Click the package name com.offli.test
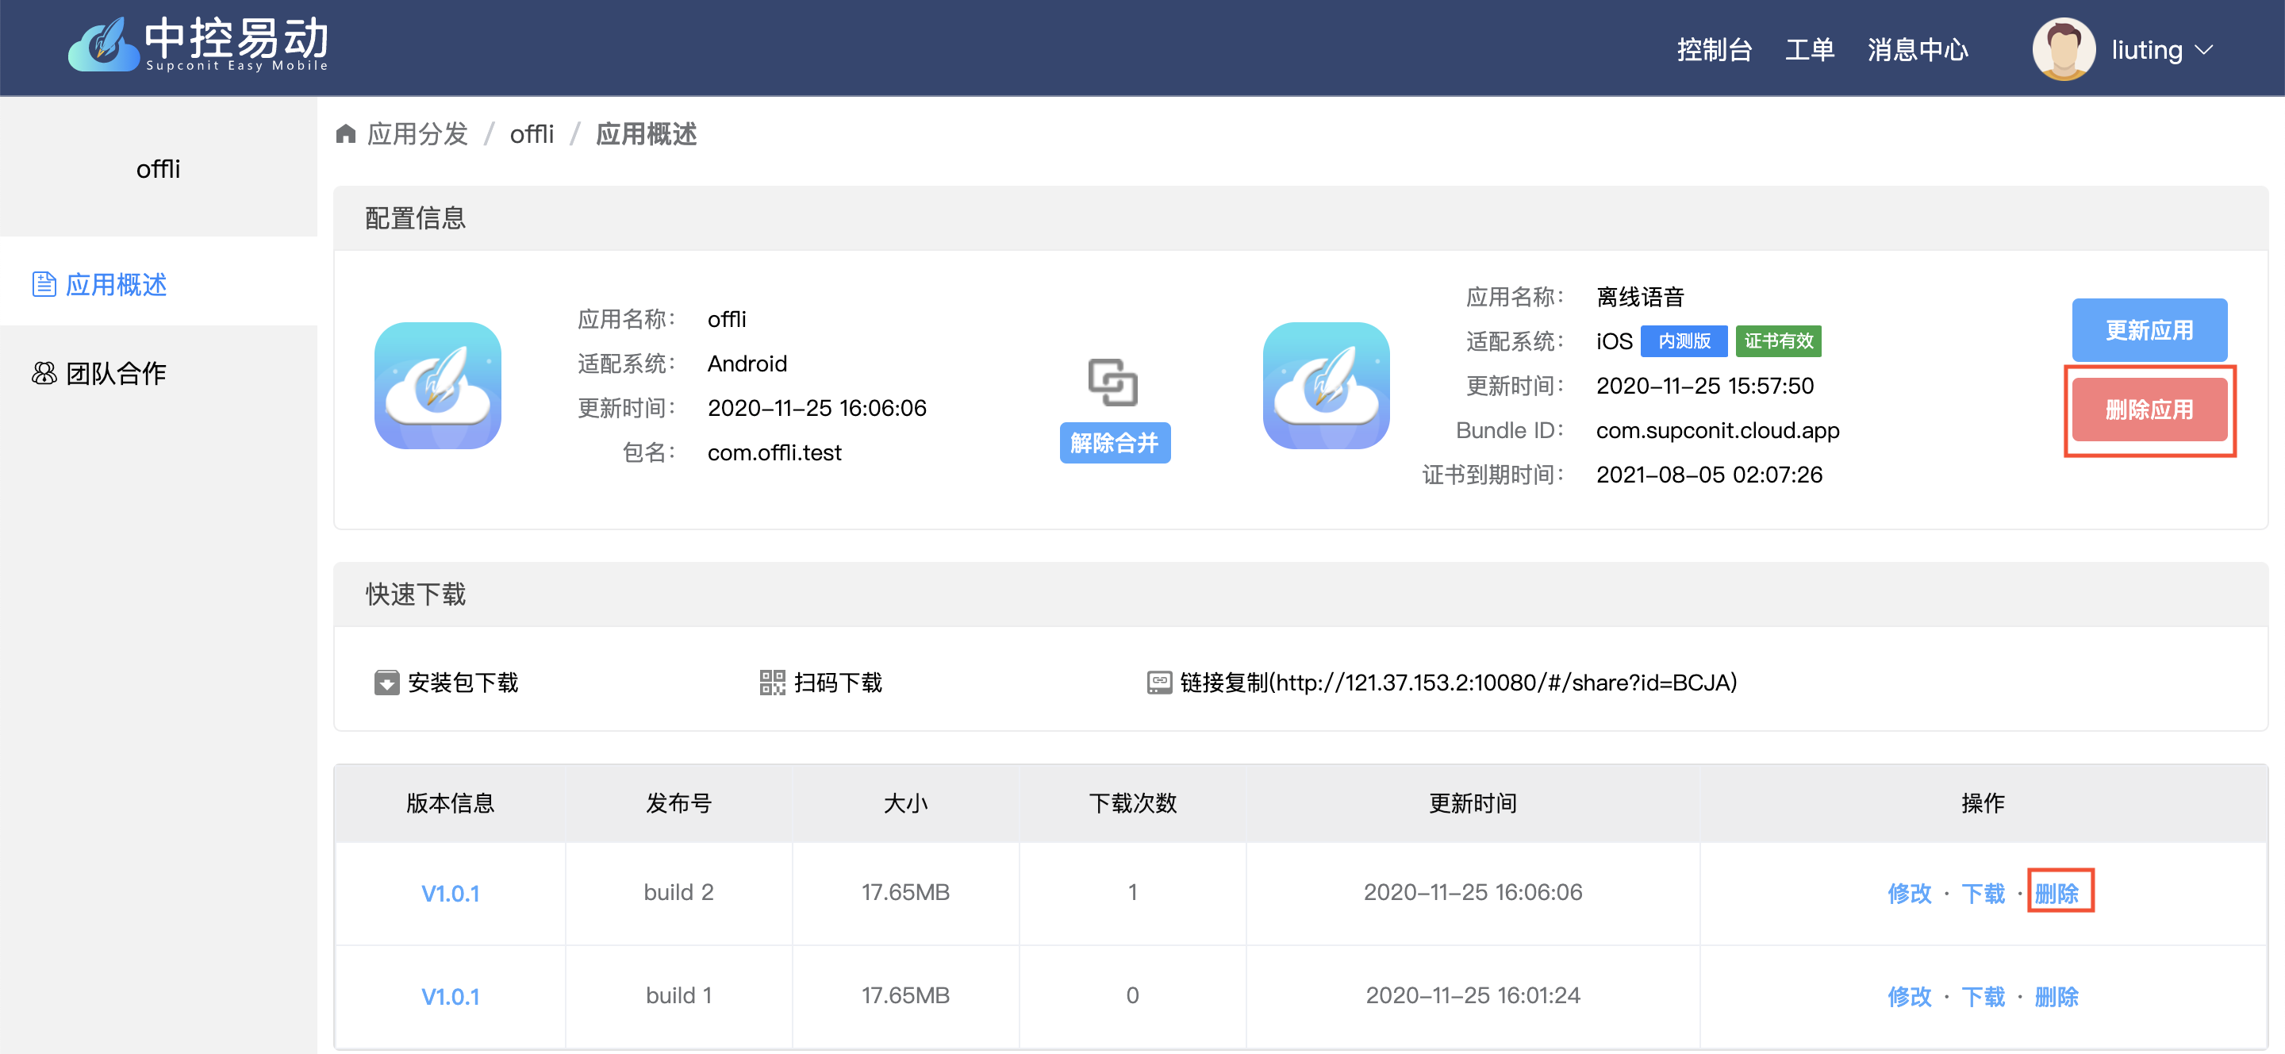2285x1054 pixels. (x=774, y=452)
